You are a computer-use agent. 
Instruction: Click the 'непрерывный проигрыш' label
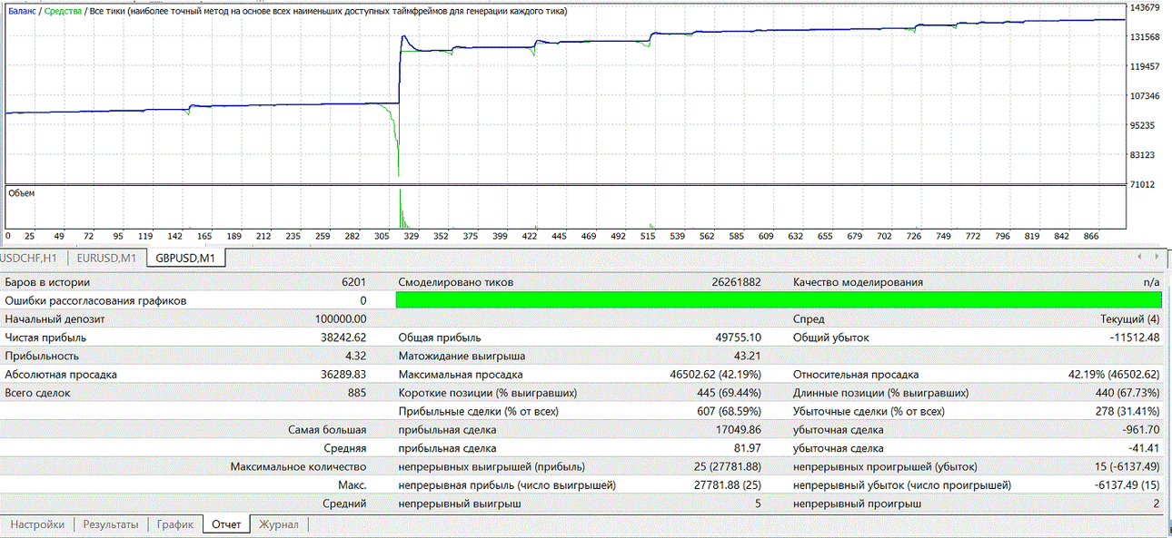(x=857, y=504)
